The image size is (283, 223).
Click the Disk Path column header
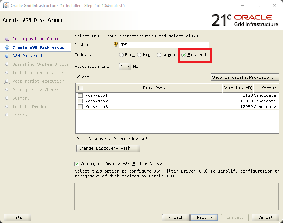(x=153, y=88)
